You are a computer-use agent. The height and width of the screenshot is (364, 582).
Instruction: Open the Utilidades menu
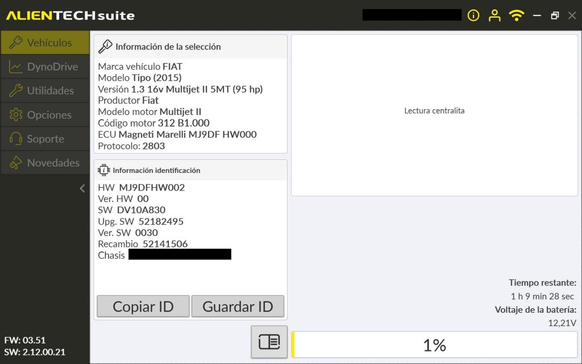click(x=45, y=90)
